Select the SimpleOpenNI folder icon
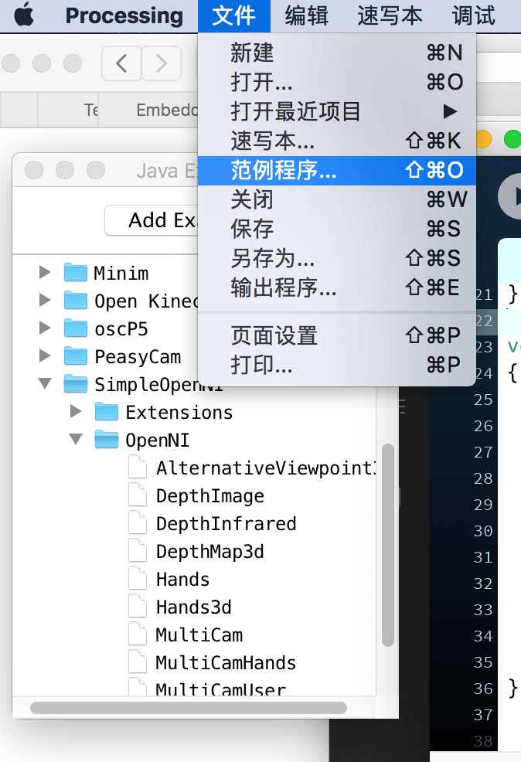 76,383
